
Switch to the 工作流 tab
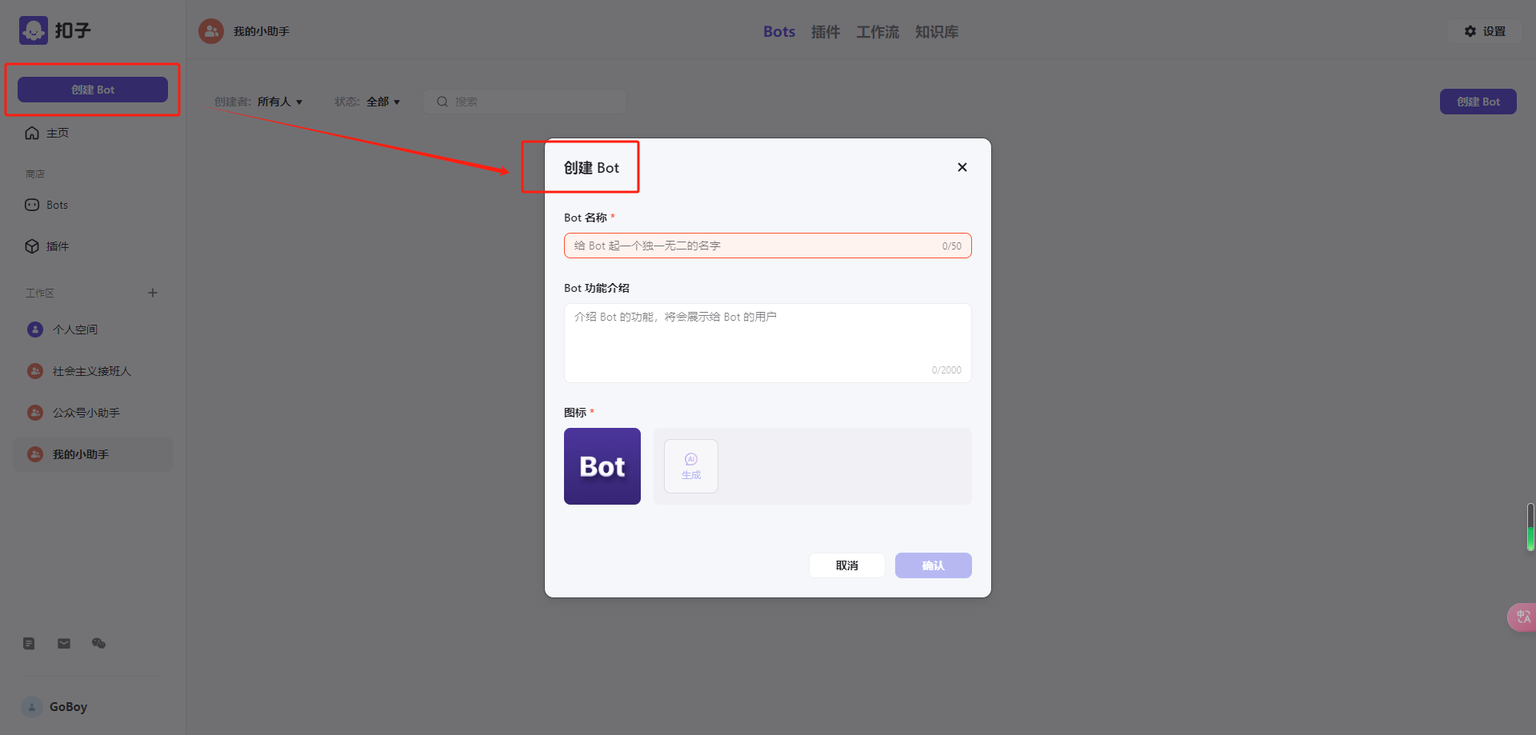coord(878,32)
